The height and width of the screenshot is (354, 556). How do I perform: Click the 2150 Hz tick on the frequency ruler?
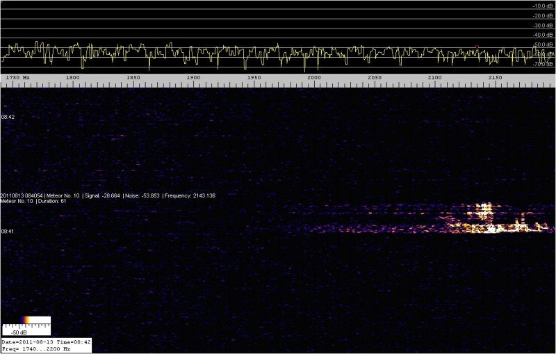(x=496, y=77)
